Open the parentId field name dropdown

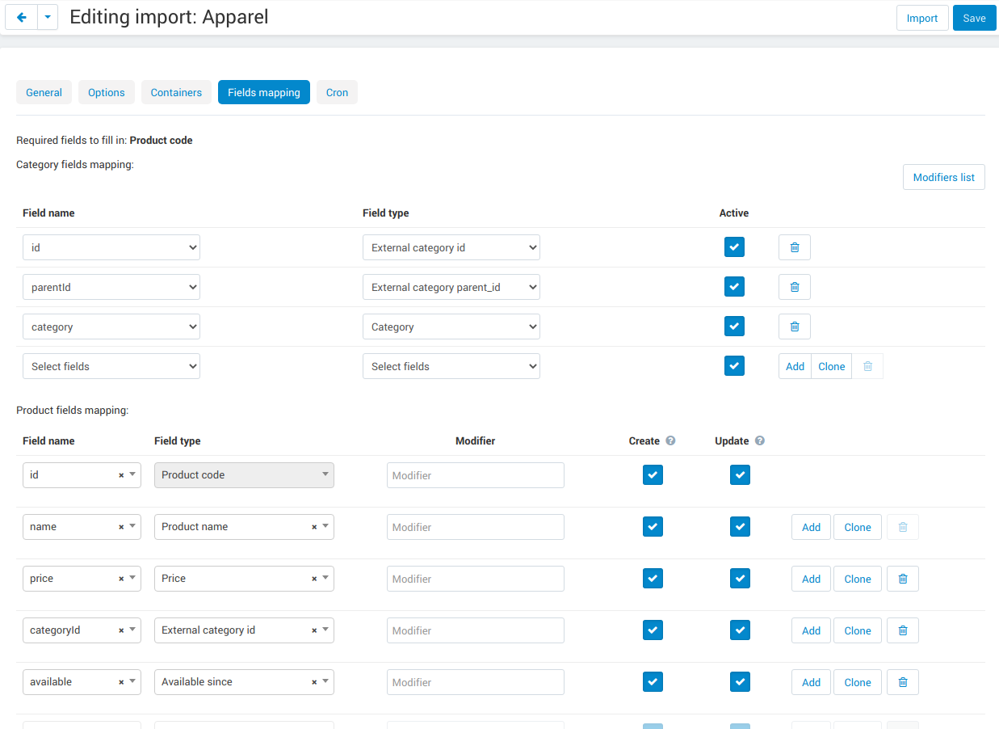click(x=111, y=287)
